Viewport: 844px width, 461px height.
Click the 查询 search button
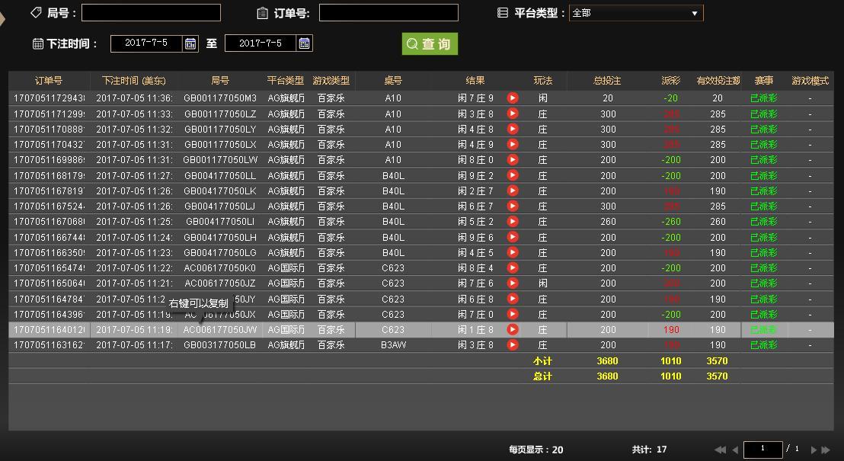[430, 44]
